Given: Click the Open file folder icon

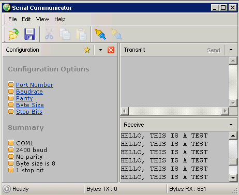Looking at the screenshot, I should coord(14,34).
